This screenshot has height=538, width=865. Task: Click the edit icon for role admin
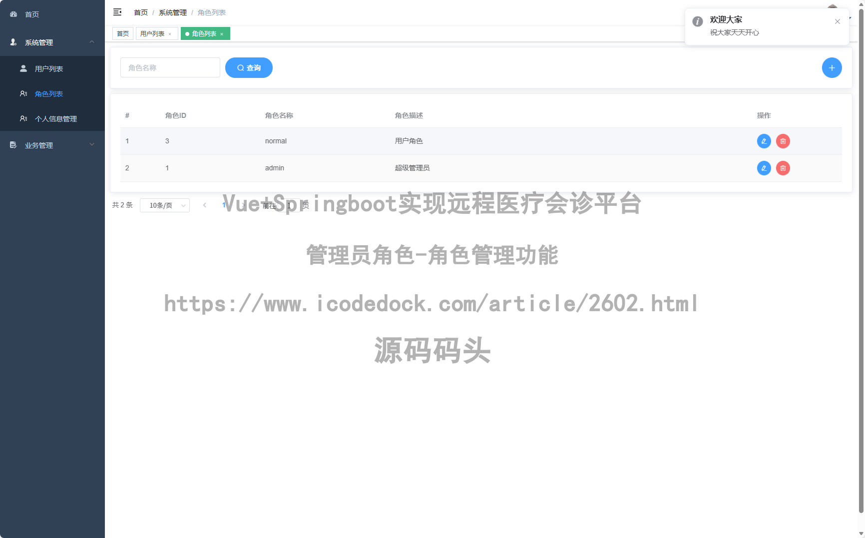pos(764,168)
